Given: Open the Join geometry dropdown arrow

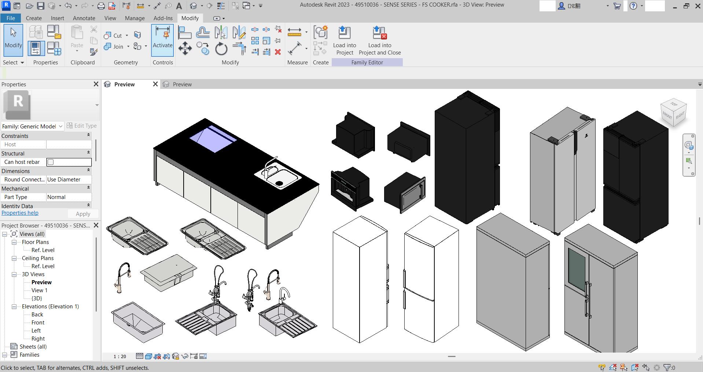Looking at the screenshot, I should coord(128,46).
